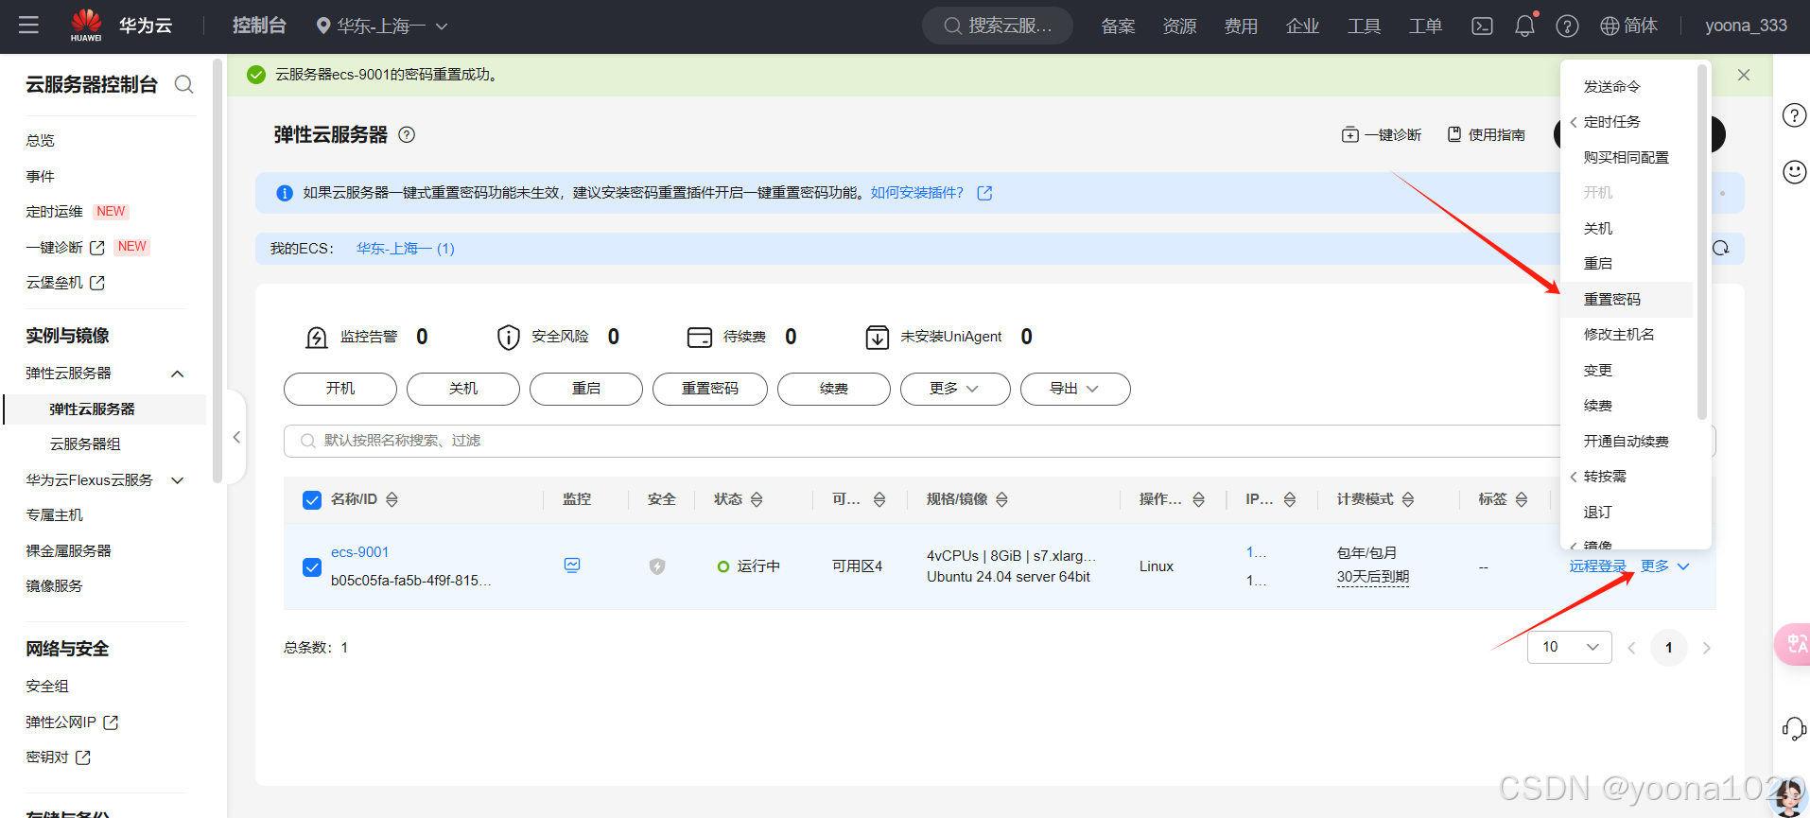Image resolution: width=1810 pixels, height=818 pixels.
Task: Open 安全组 in the sidebar
Action: point(47,687)
